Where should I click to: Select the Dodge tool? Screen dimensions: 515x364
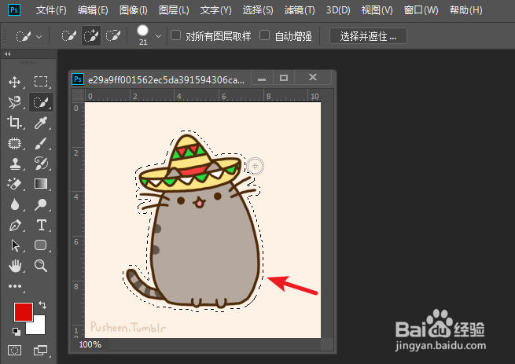41,204
